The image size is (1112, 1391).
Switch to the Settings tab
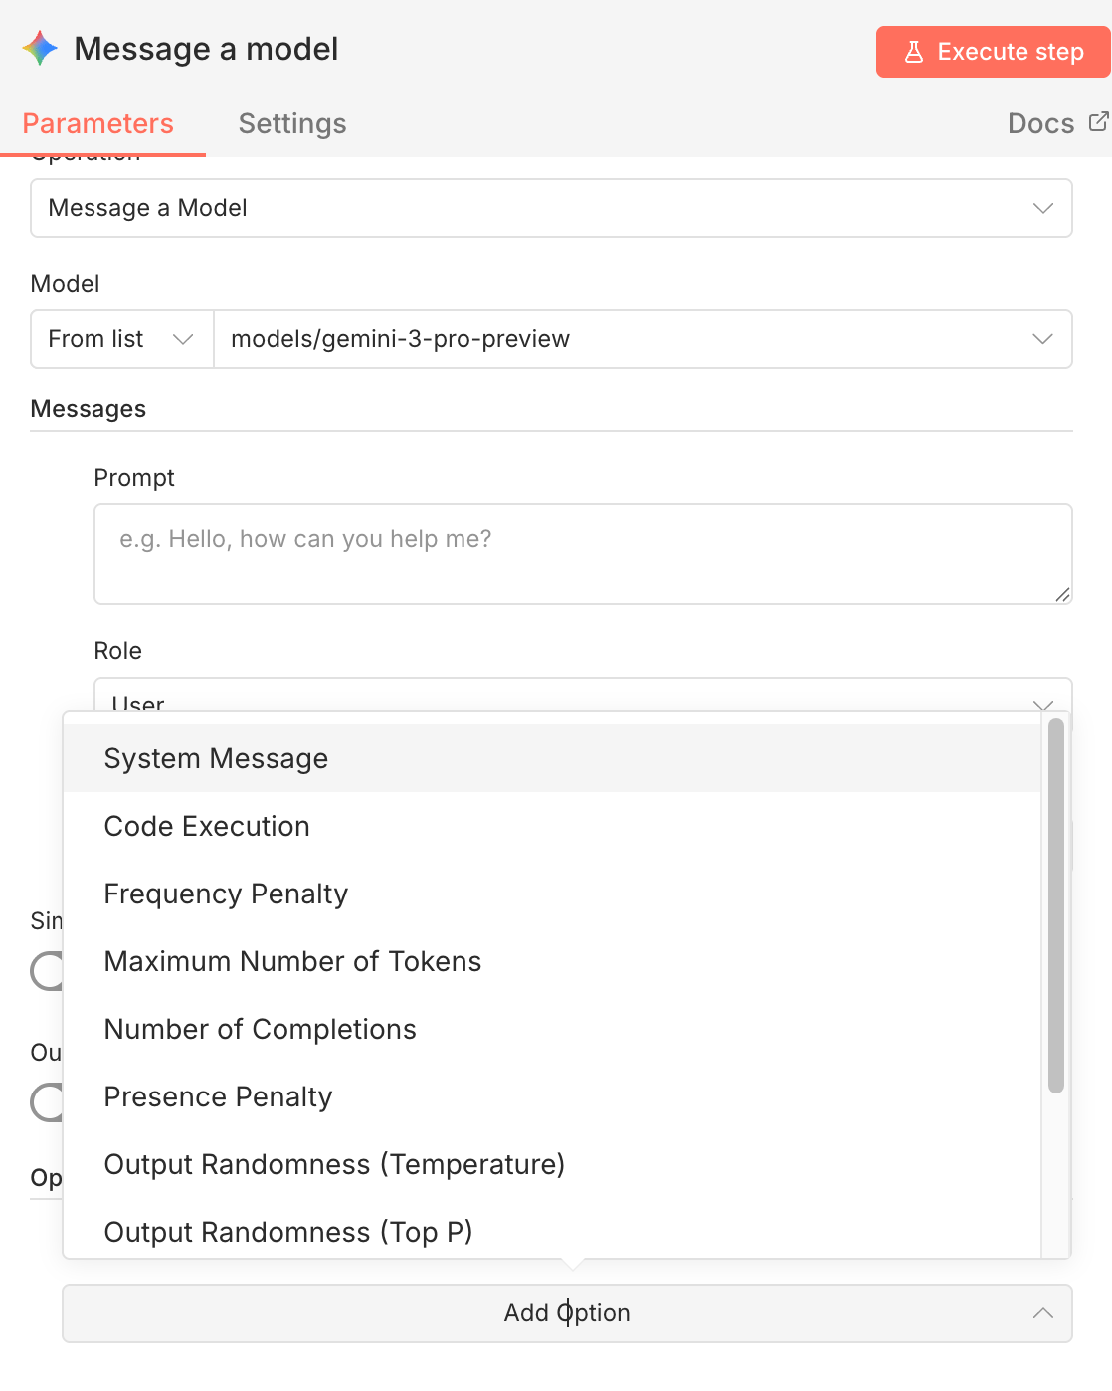pyautogui.click(x=291, y=123)
